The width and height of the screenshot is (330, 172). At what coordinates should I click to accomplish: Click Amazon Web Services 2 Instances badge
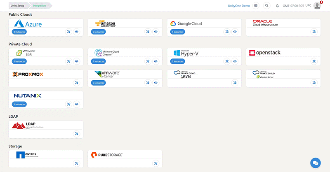tap(99, 32)
